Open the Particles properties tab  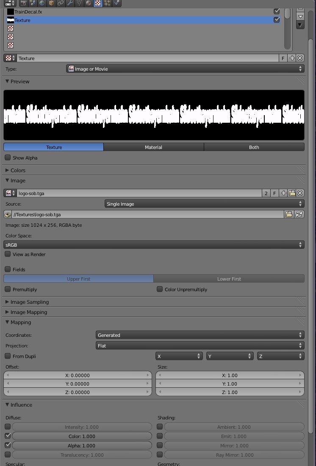click(107, 3)
